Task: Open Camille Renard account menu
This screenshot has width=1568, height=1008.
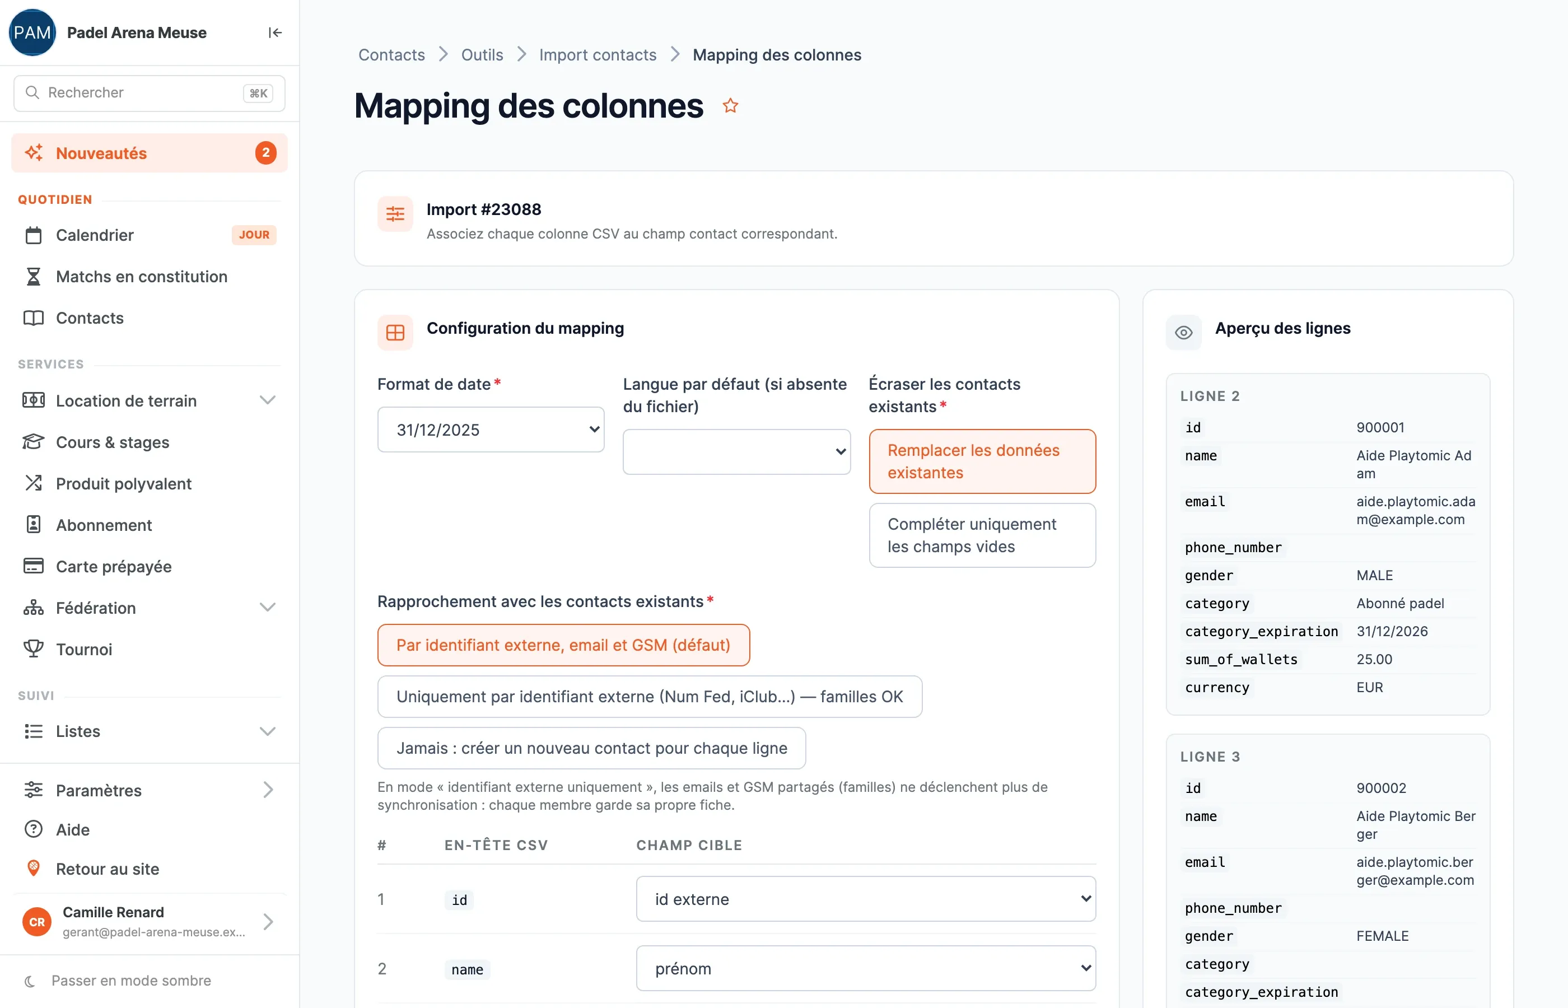Action: 149,922
